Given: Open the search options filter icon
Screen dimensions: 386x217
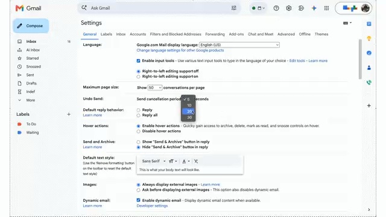Looking at the screenshot, I should pos(233,8).
